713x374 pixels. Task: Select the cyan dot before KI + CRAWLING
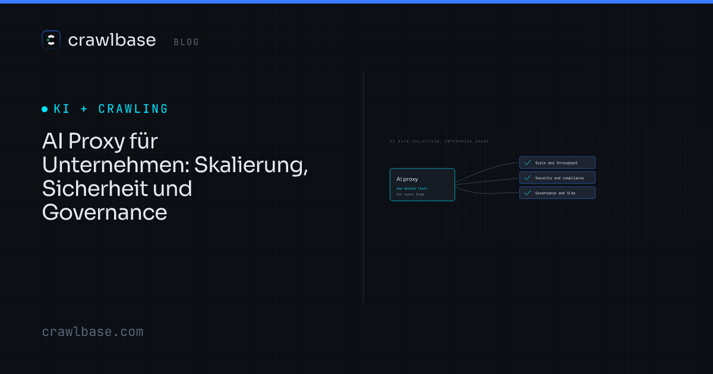click(45, 109)
